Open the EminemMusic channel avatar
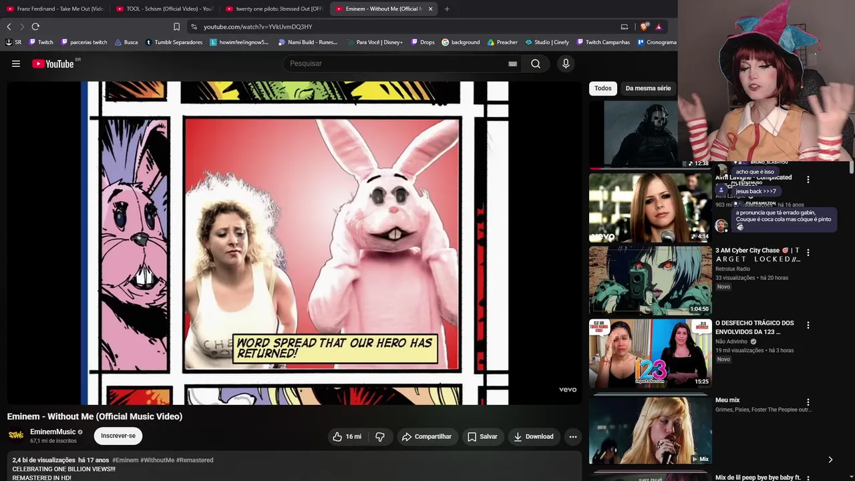The height and width of the screenshot is (481, 855). pos(16,436)
